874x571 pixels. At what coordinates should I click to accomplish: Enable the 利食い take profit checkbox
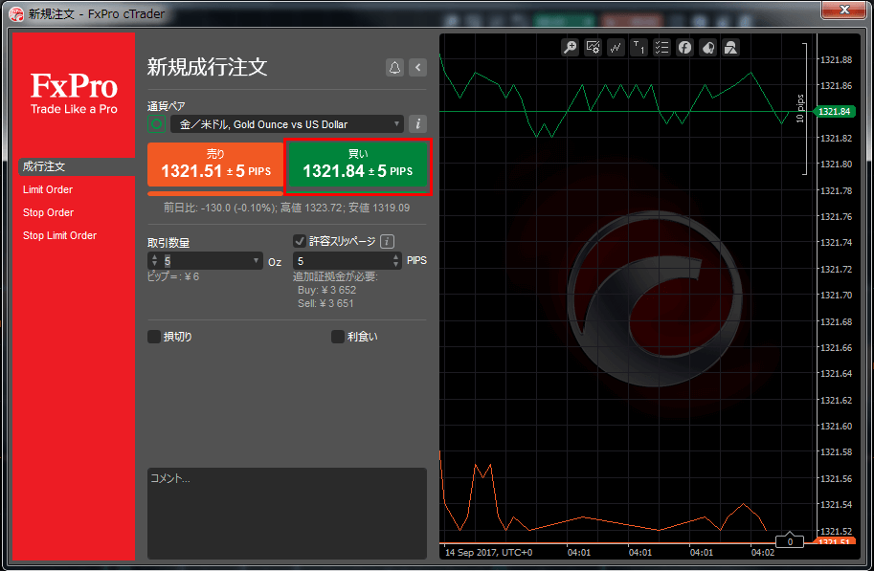pos(337,337)
